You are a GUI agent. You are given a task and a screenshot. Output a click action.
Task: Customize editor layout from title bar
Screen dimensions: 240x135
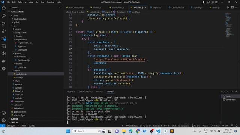(x=216, y=2)
